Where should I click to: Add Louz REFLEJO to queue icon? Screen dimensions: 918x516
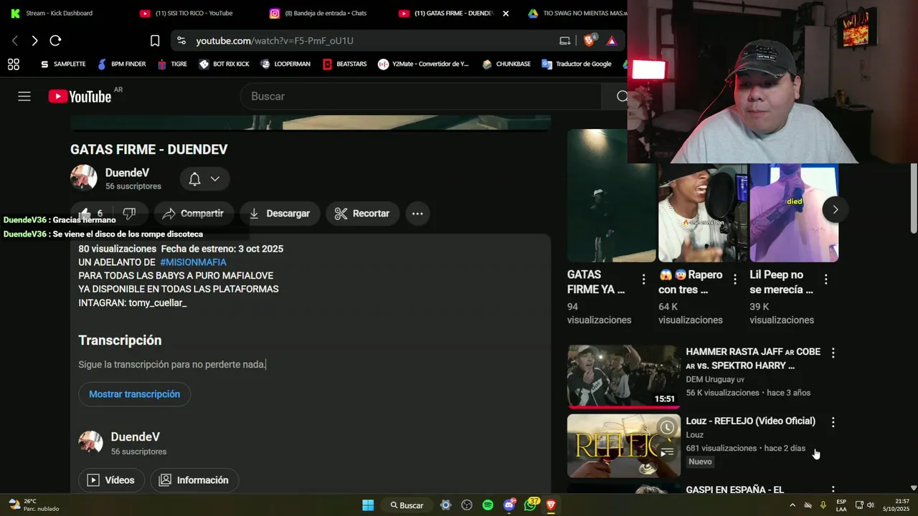point(667,451)
